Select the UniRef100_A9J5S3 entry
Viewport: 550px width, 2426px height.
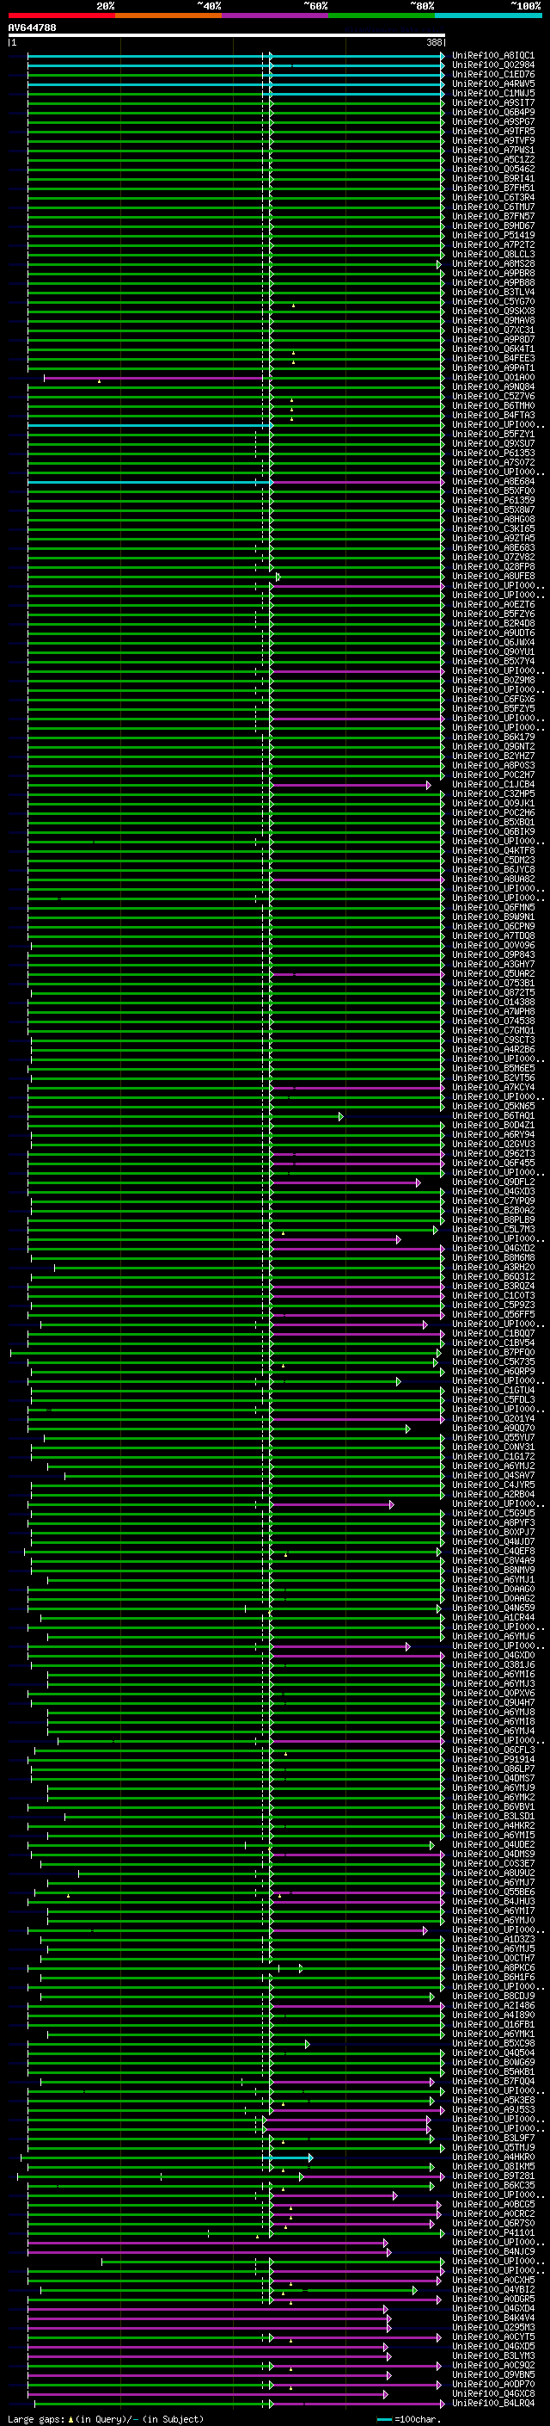pos(492,2109)
